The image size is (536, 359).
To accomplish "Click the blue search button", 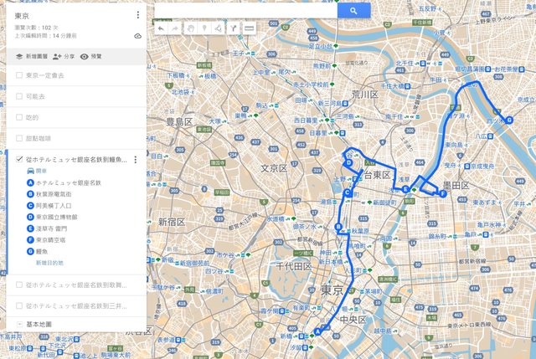I will point(353,11).
